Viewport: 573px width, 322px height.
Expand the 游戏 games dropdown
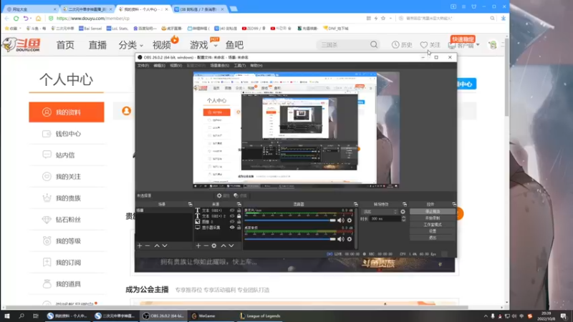pos(216,46)
